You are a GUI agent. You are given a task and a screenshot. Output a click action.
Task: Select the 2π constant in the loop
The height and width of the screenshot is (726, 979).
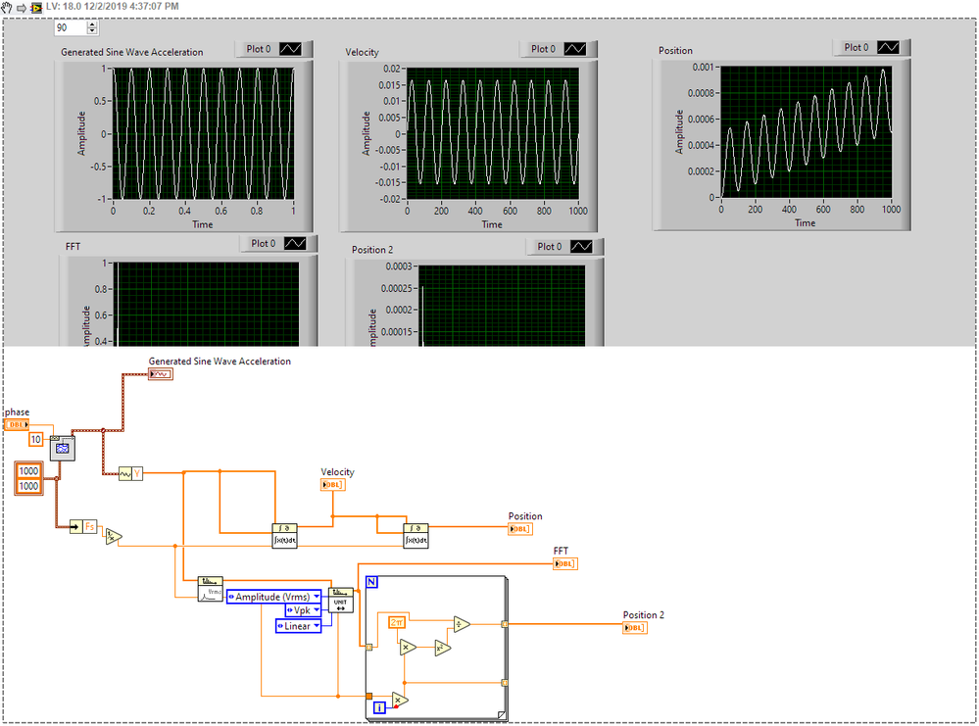397,622
